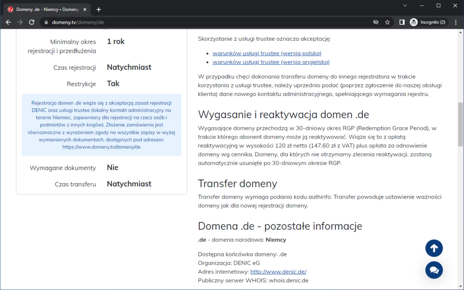Screen dimensions: 464x290
Task: Expand the browser tab search chevron
Action: [405, 5]
